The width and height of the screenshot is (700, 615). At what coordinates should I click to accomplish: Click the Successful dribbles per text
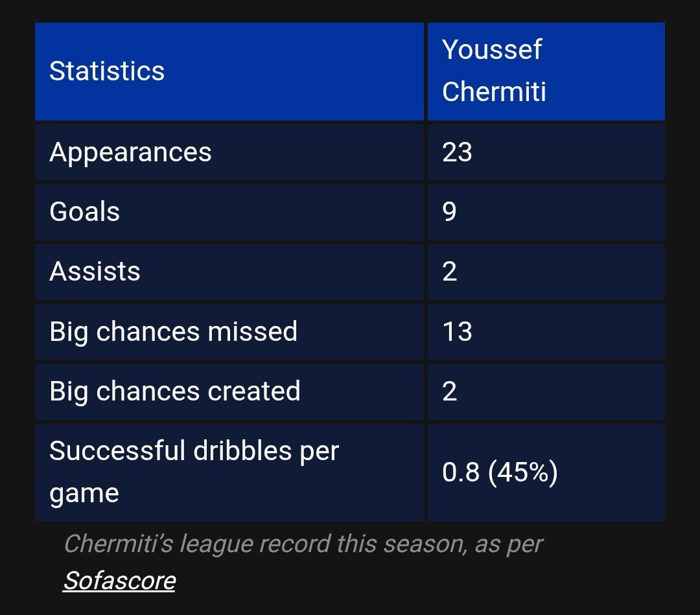click(194, 451)
